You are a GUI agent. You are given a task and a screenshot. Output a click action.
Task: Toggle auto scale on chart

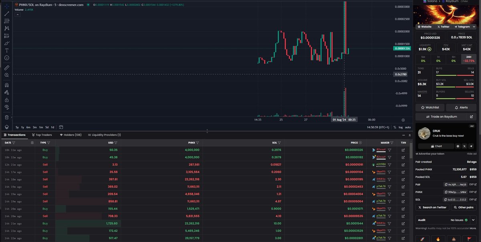tap(408, 127)
